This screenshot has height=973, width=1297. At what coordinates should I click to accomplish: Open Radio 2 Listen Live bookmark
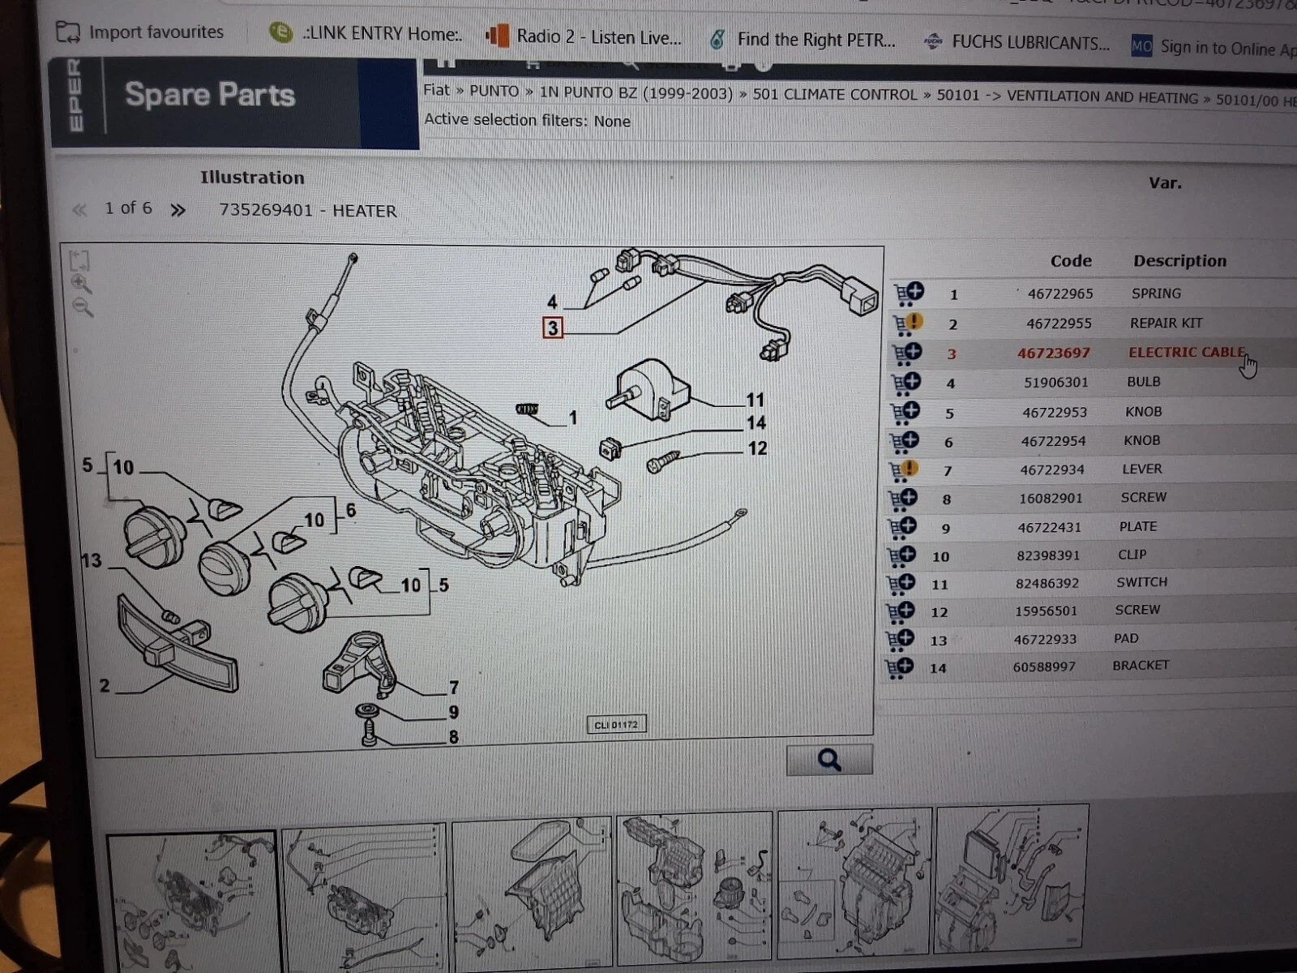pyautogui.click(x=584, y=37)
